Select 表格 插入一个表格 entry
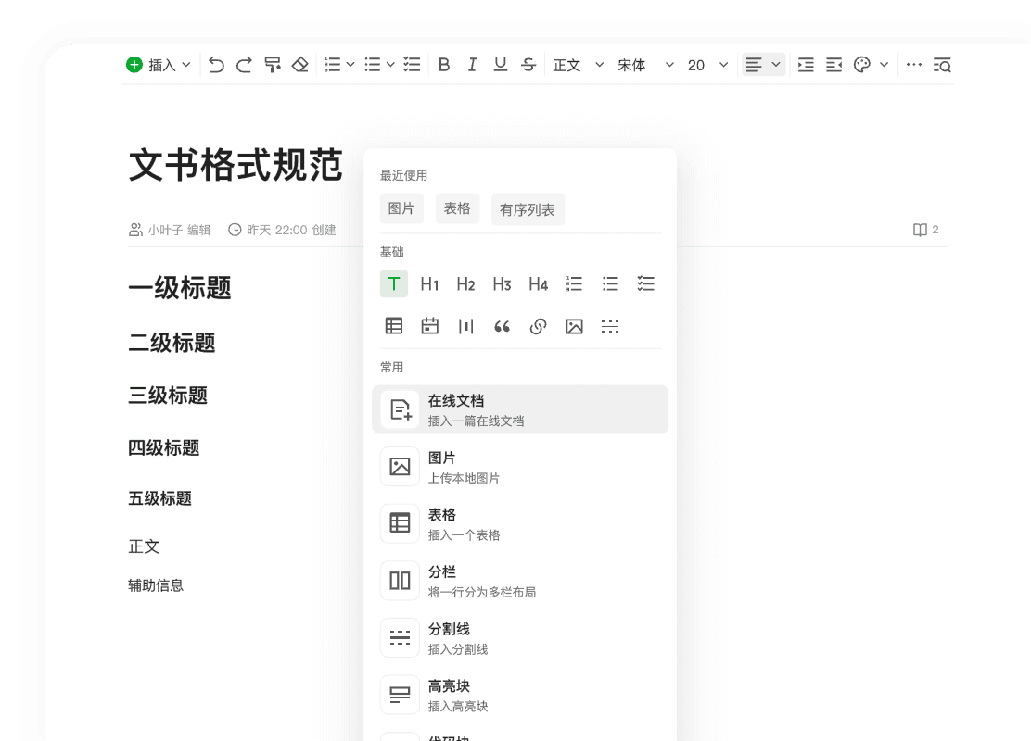 coord(520,523)
